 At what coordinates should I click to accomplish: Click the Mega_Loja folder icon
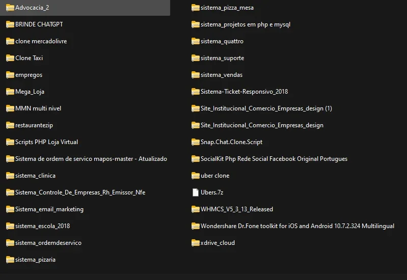[10, 92]
